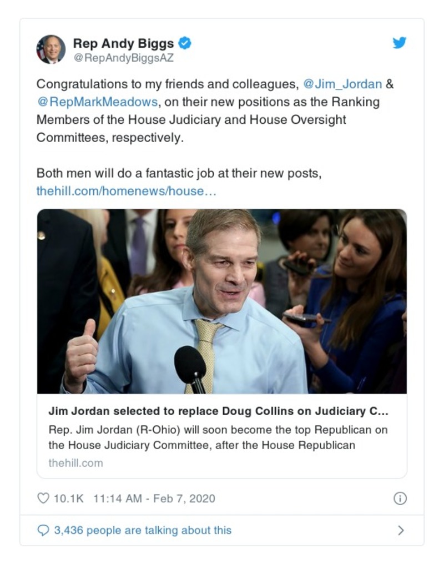Viewport: 444px width, 564px height.
Task: Click the thehill.com domain in the card
Action: point(75,462)
